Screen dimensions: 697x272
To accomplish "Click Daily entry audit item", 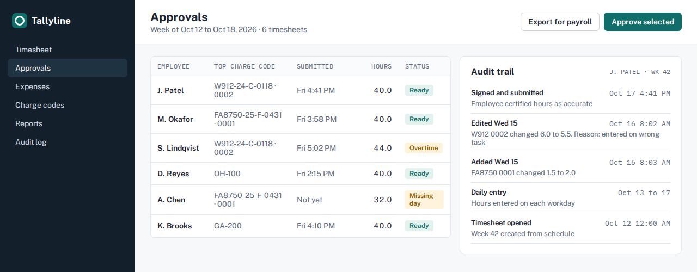I will (x=571, y=198).
